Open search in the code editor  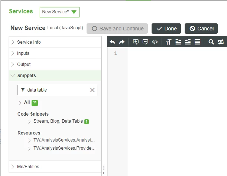(x=211, y=42)
